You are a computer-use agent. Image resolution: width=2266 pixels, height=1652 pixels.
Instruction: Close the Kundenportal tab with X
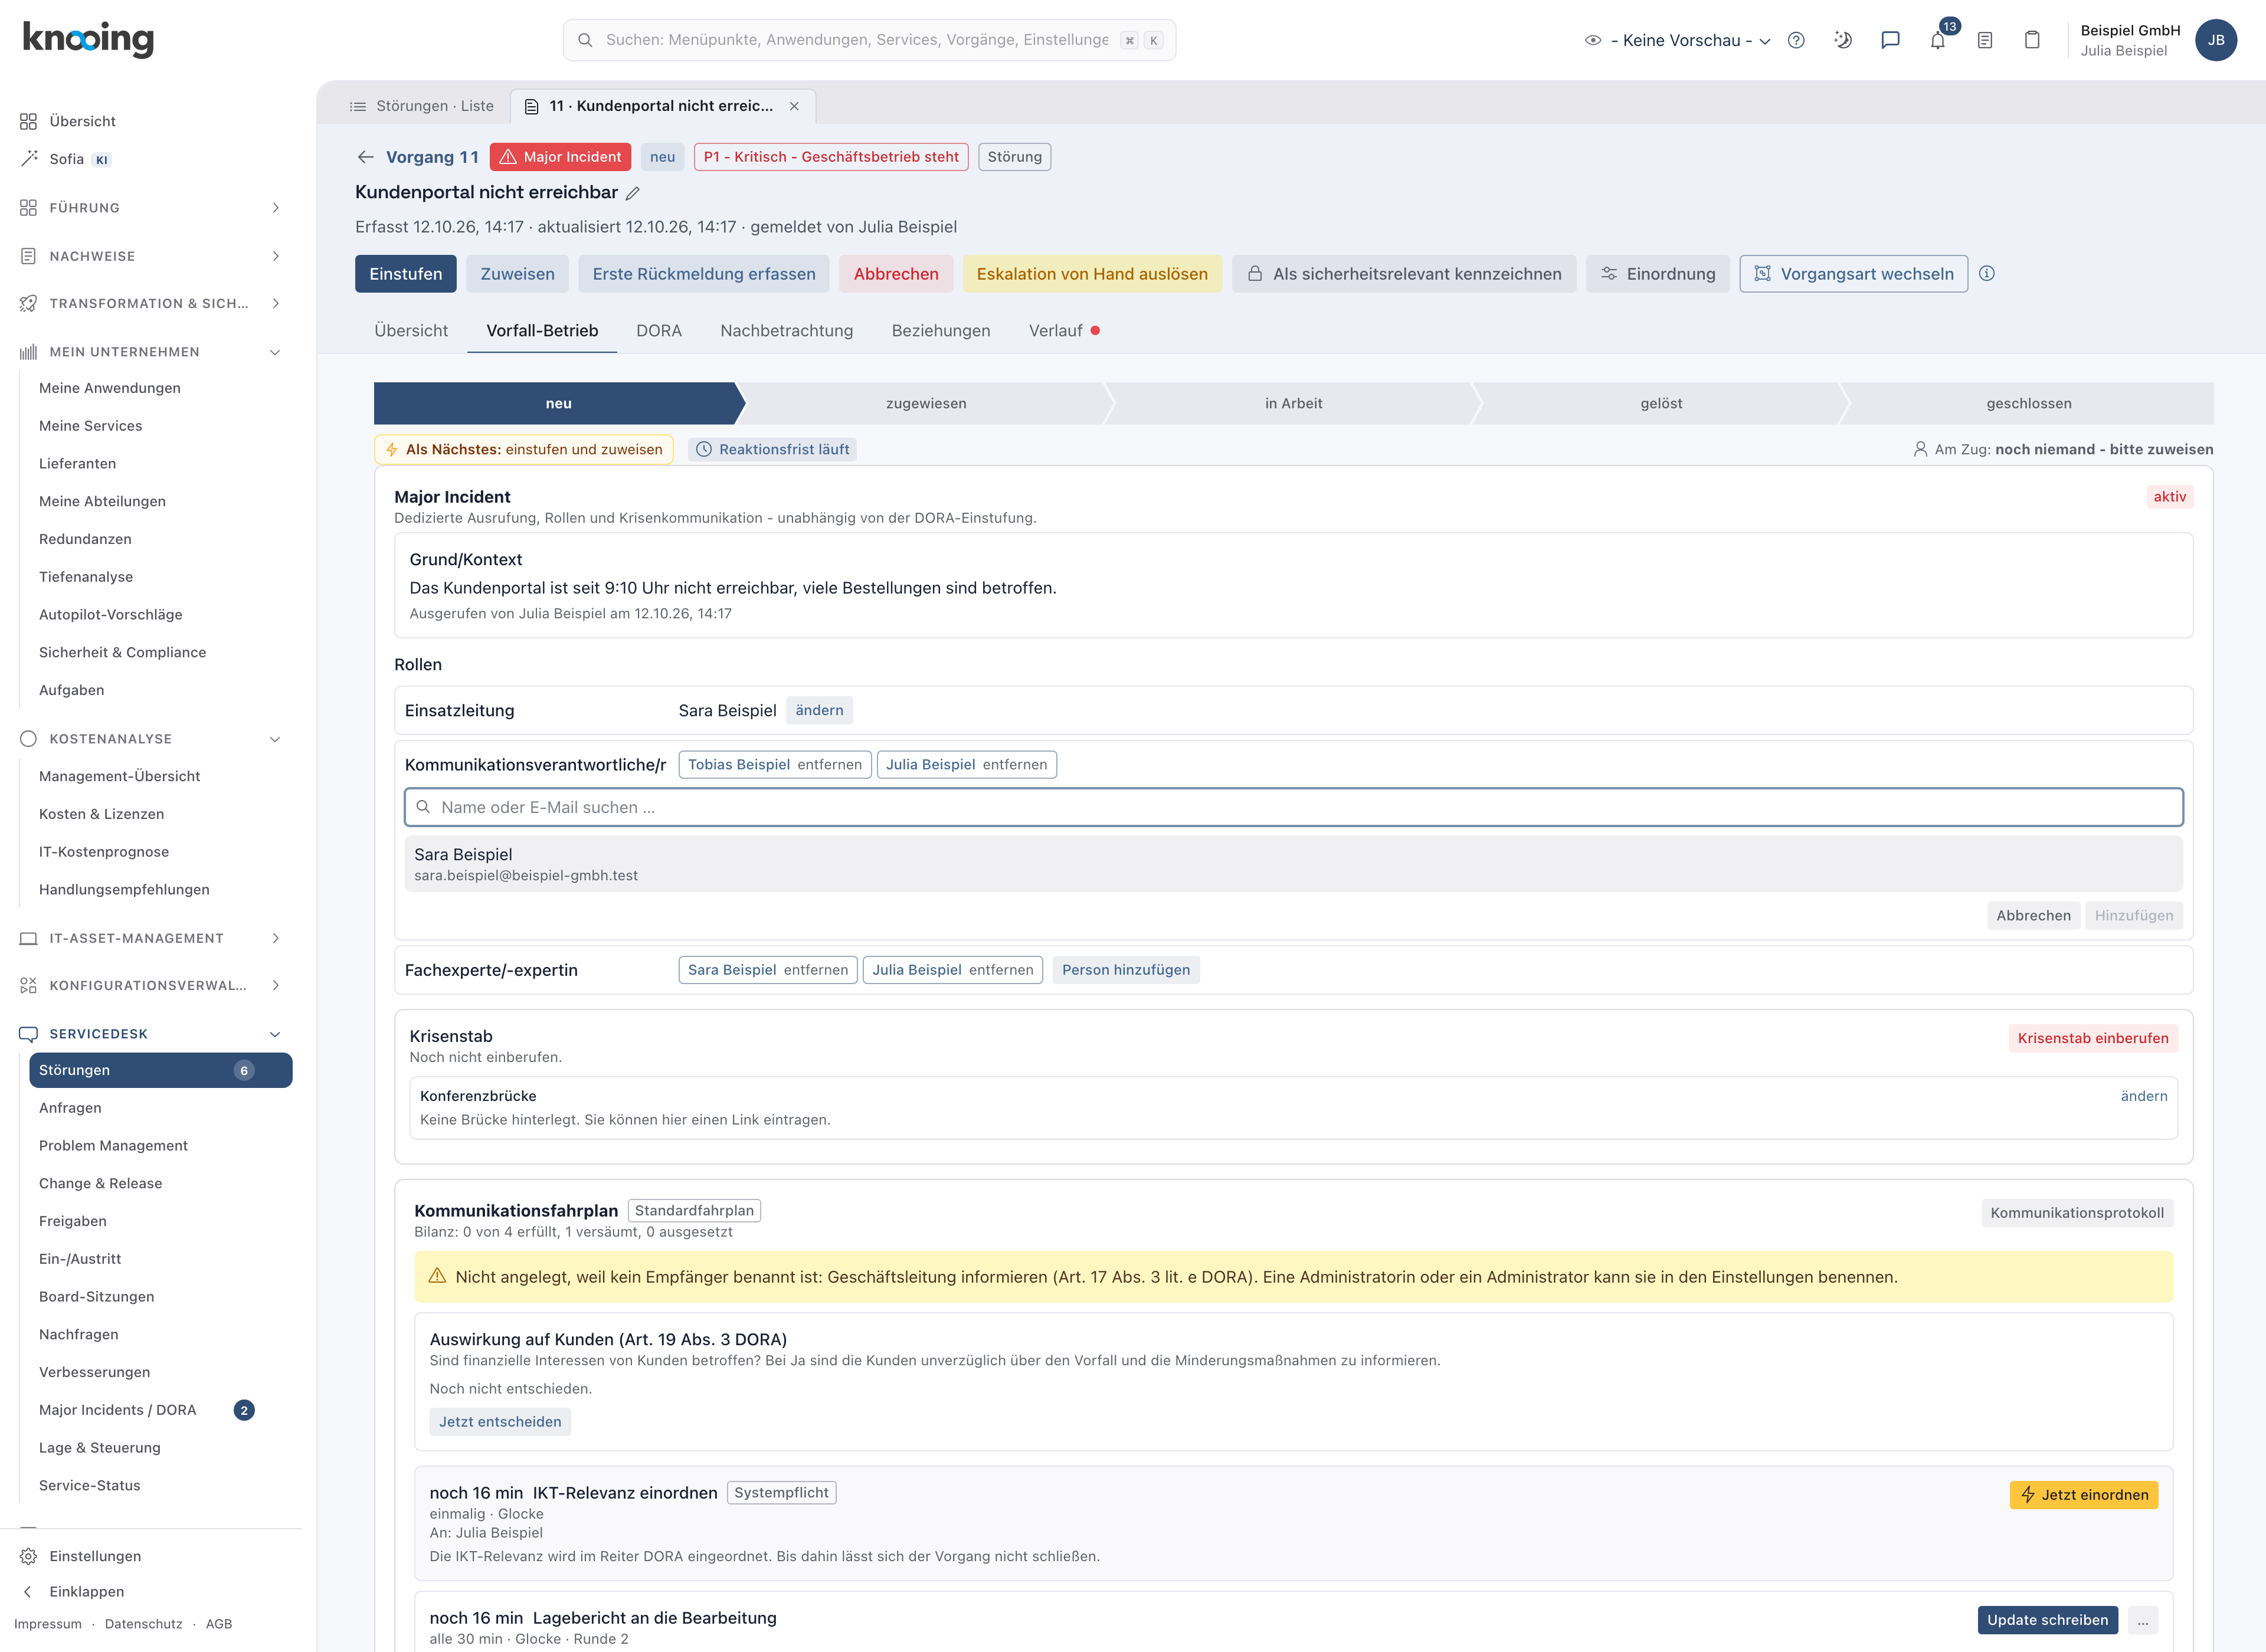pyautogui.click(x=794, y=106)
